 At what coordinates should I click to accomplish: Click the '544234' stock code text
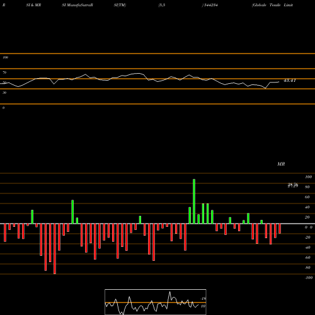tap(211, 5)
